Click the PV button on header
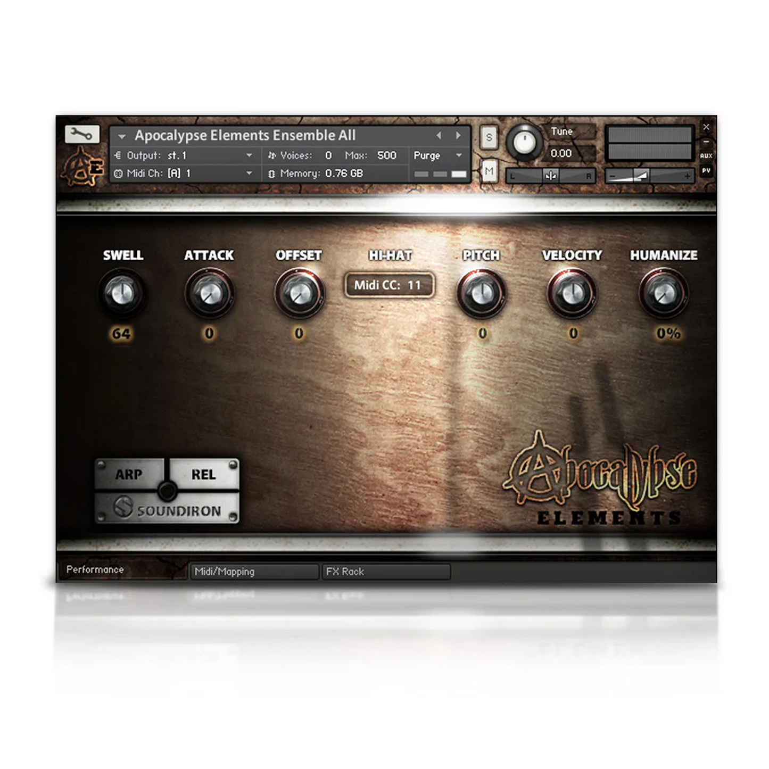Screen dimensions: 769x769 point(706,171)
